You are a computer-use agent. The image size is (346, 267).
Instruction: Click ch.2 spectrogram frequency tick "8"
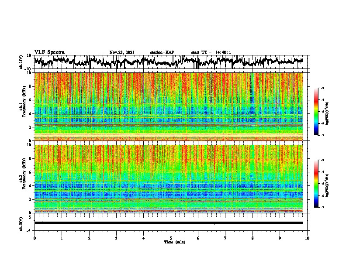tap(30, 159)
